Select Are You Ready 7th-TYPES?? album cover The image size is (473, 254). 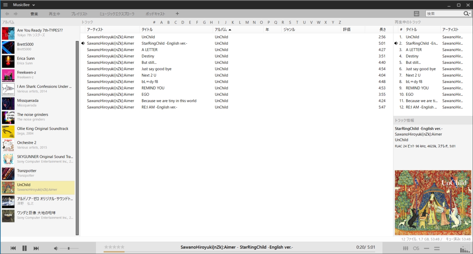click(x=8, y=34)
